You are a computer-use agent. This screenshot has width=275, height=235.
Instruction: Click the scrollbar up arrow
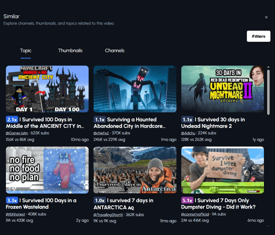[268, 67]
